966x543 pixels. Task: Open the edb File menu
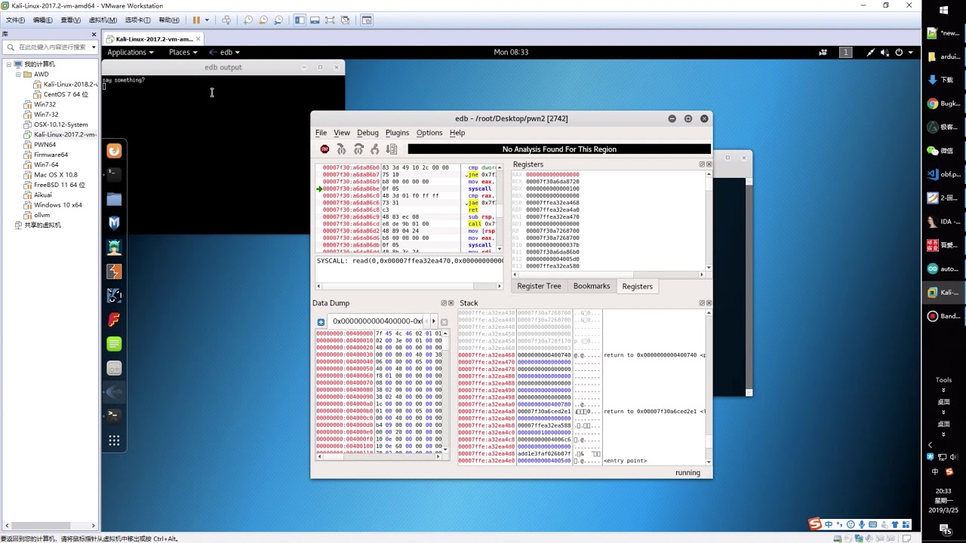(x=321, y=133)
